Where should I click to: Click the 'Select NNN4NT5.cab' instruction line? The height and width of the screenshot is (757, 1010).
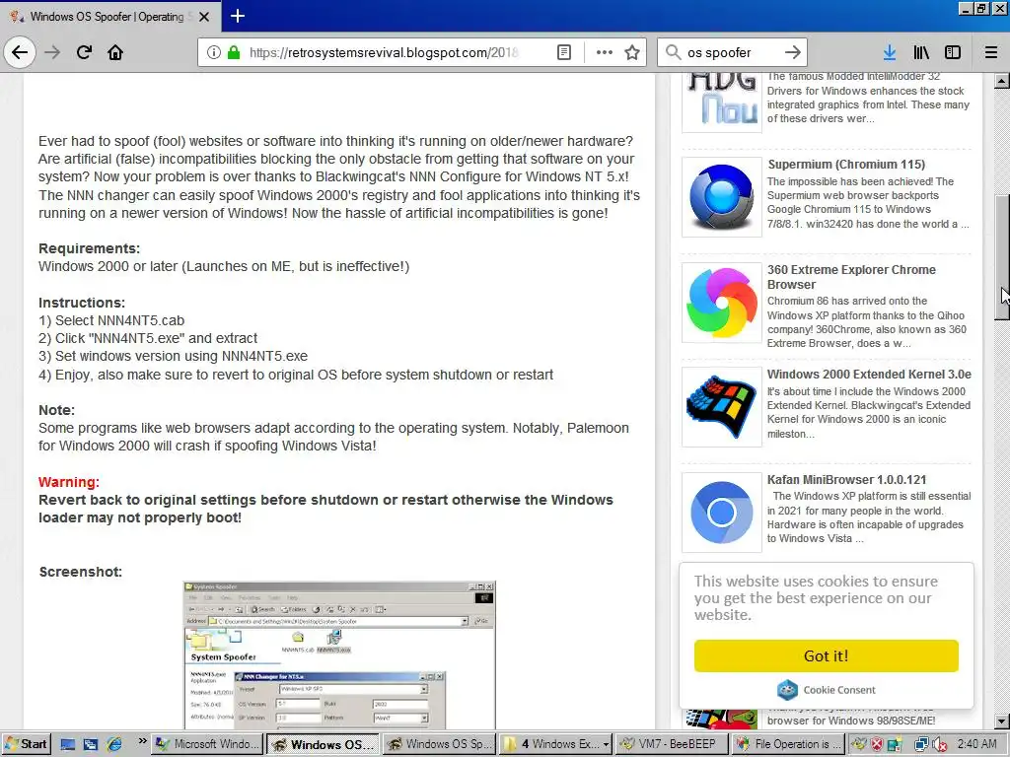coord(111,320)
